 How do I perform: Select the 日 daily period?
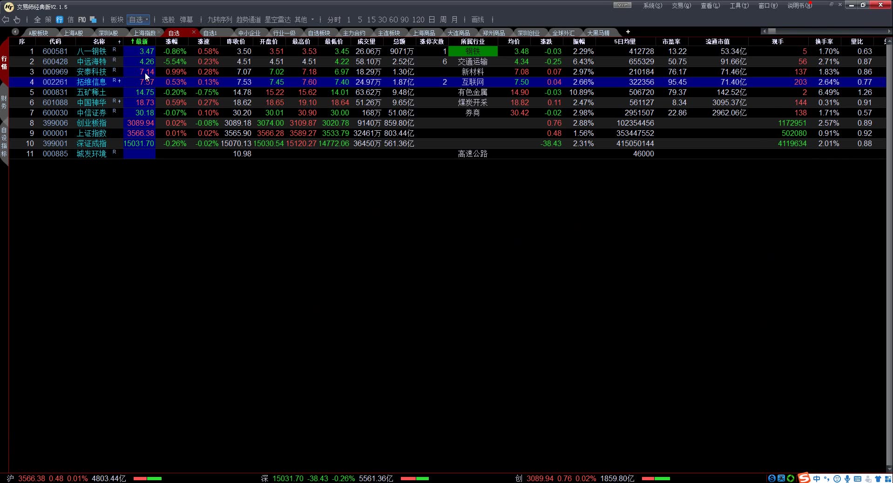pos(432,20)
